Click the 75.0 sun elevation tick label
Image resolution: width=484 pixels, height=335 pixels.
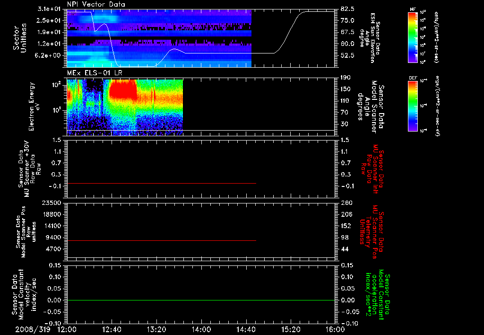click(347, 20)
